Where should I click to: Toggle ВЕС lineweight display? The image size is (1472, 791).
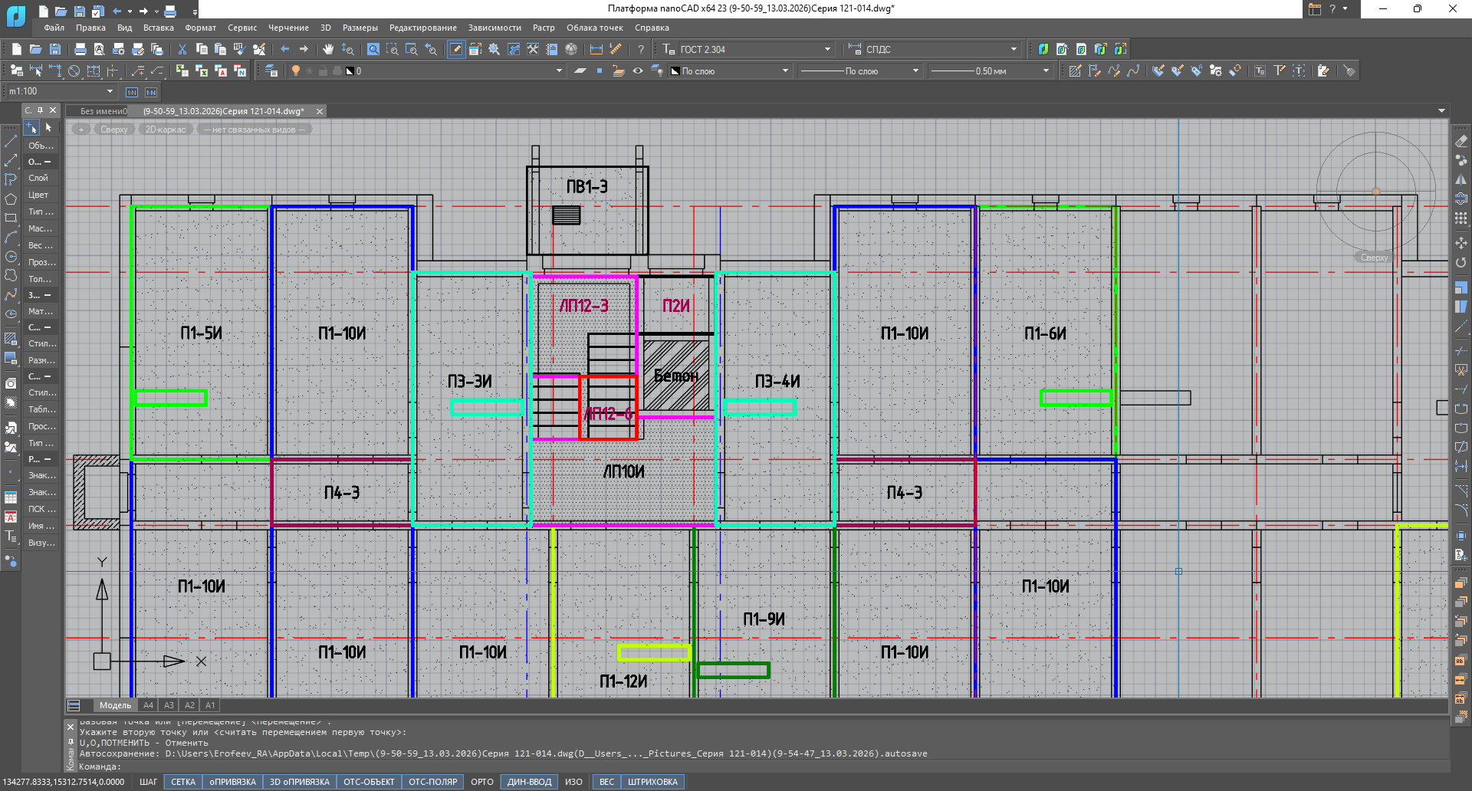pos(606,782)
